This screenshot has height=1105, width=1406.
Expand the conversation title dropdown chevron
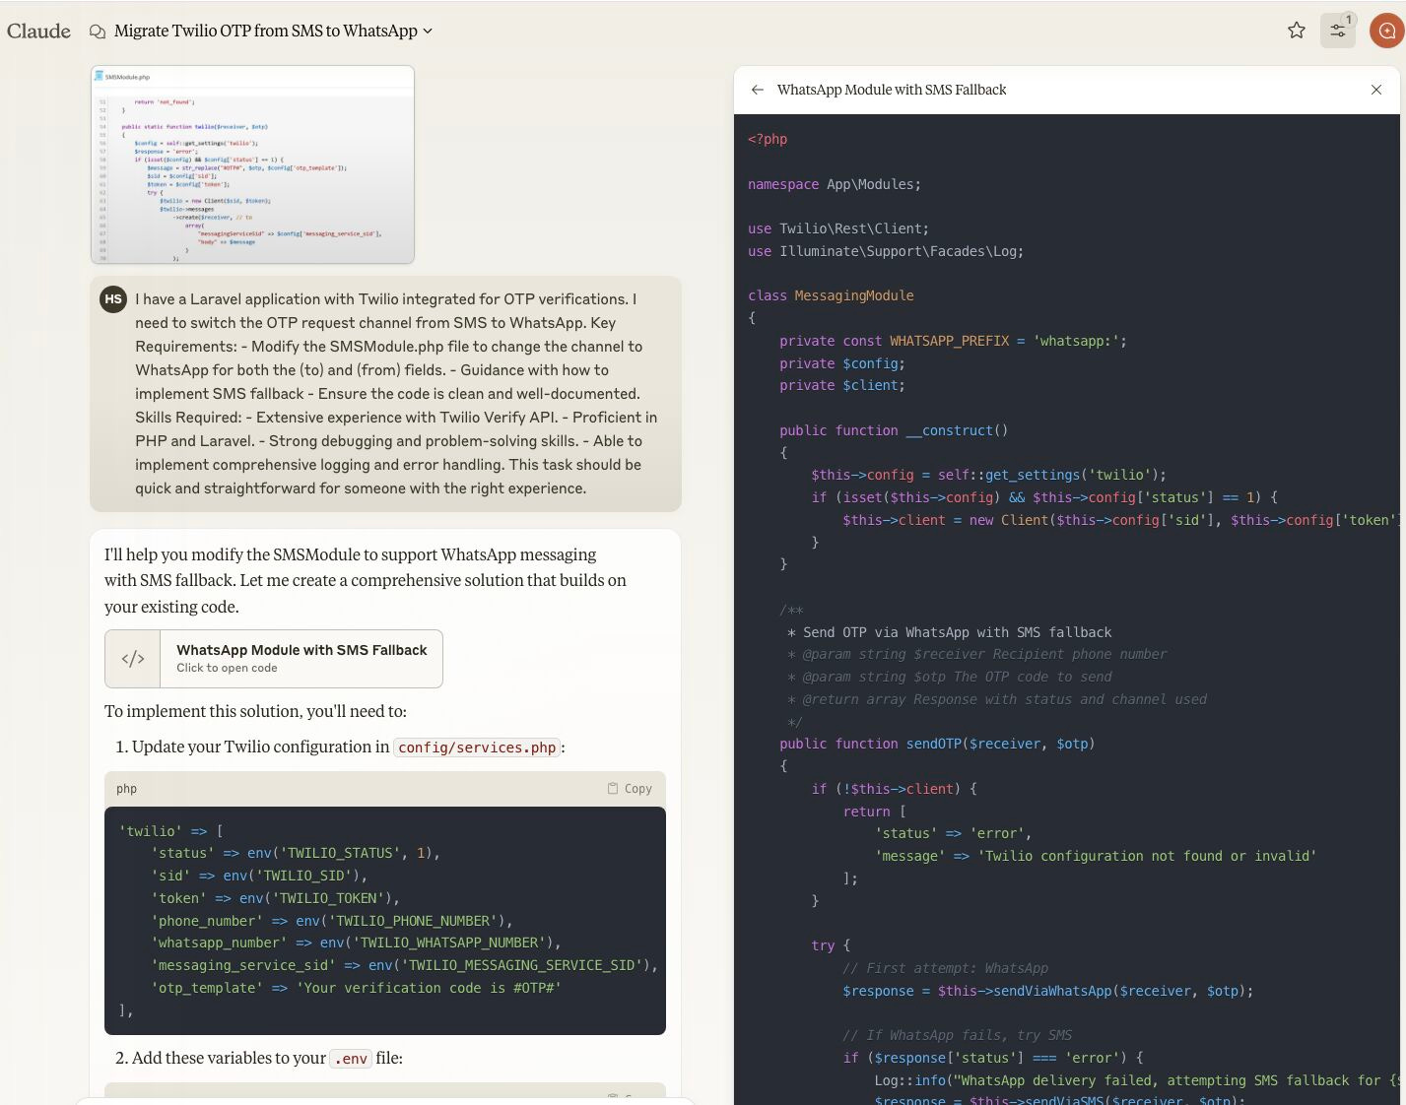[428, 32]
